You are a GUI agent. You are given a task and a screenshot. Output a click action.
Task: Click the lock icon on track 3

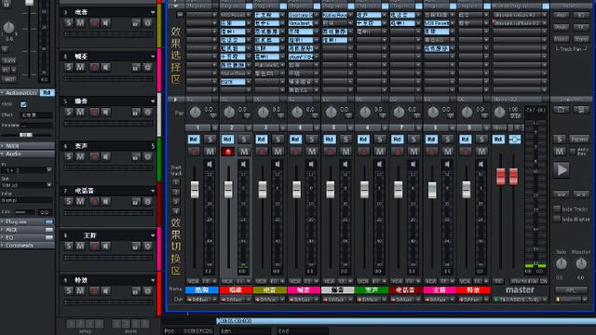[x=136, y=23]
